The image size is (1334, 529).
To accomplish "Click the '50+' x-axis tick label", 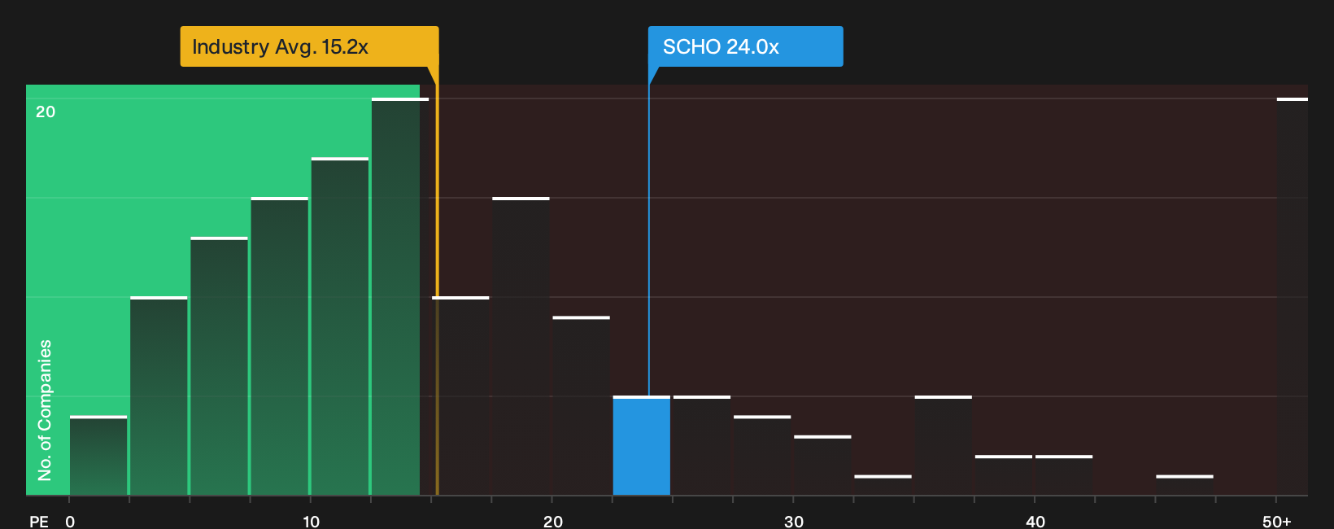I will pyautogui.click(x=1276, y=521).
